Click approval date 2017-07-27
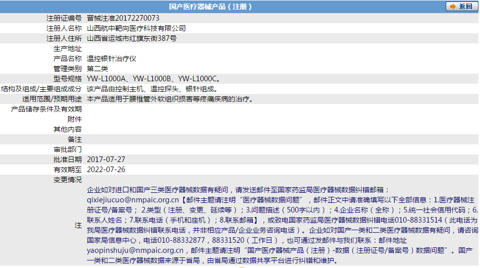The height and width of the screenshot is (268, 480). point(106,159)
